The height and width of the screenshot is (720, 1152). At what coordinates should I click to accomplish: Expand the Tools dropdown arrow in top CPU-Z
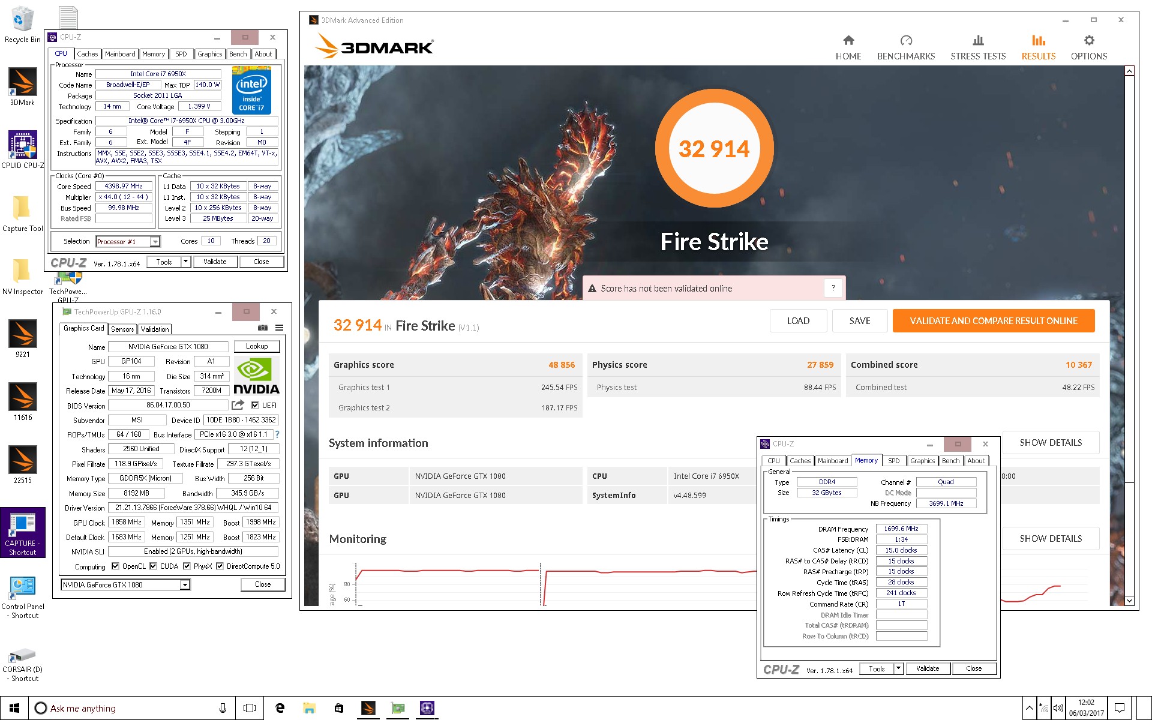[185, 262]
